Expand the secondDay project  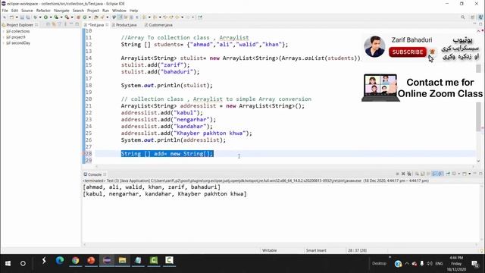(x=3, y=43)
